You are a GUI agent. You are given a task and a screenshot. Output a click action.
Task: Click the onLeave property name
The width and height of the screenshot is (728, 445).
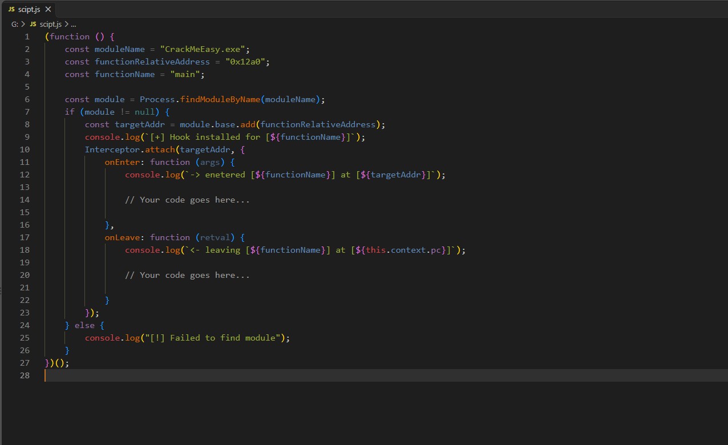click(x=122, y=237)
